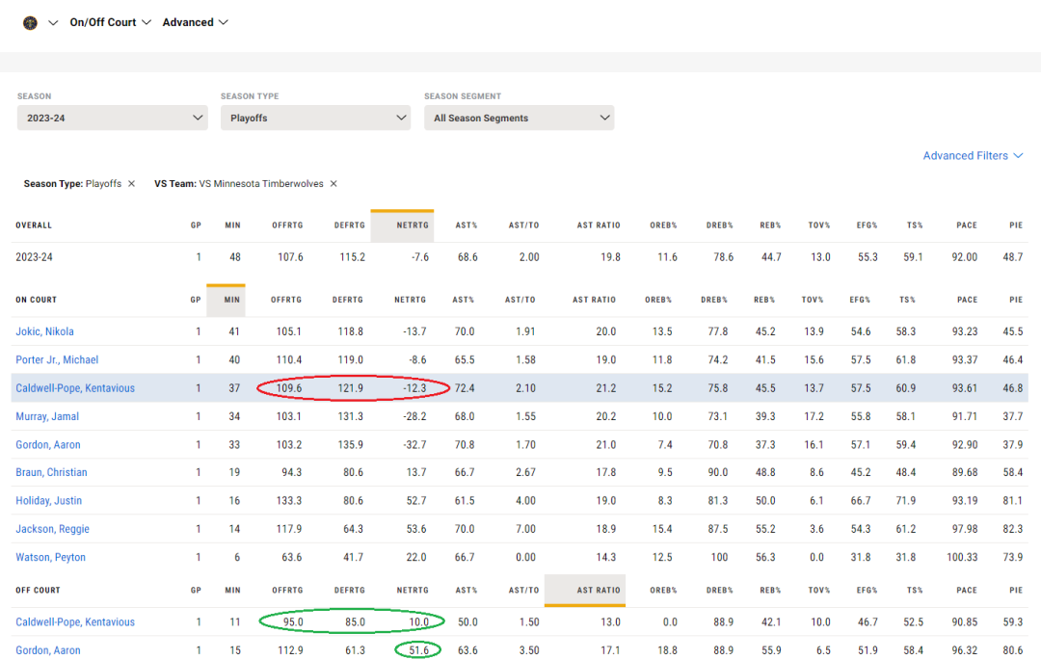This screenshot has height=660, width=1041.
Task: Sort On Court table by NETRTG header
Action: [411, 300]
